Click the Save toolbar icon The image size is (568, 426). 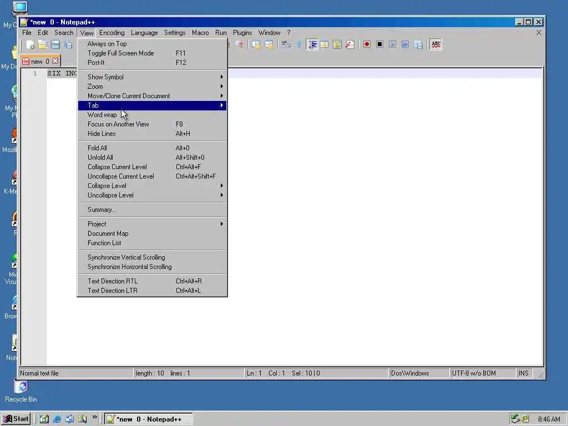pos(55,44)
